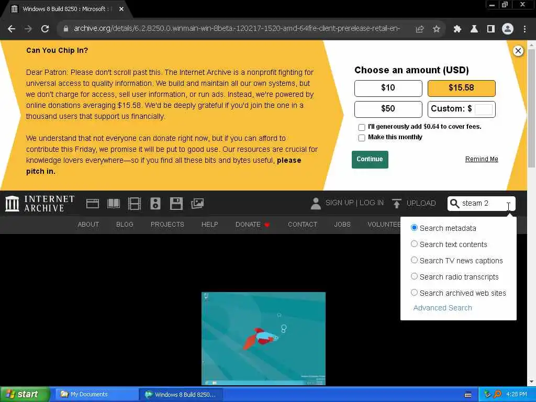Choose the $15.58 donation amount
Viewport: 536px width, 402px height.
pos(462,88)
